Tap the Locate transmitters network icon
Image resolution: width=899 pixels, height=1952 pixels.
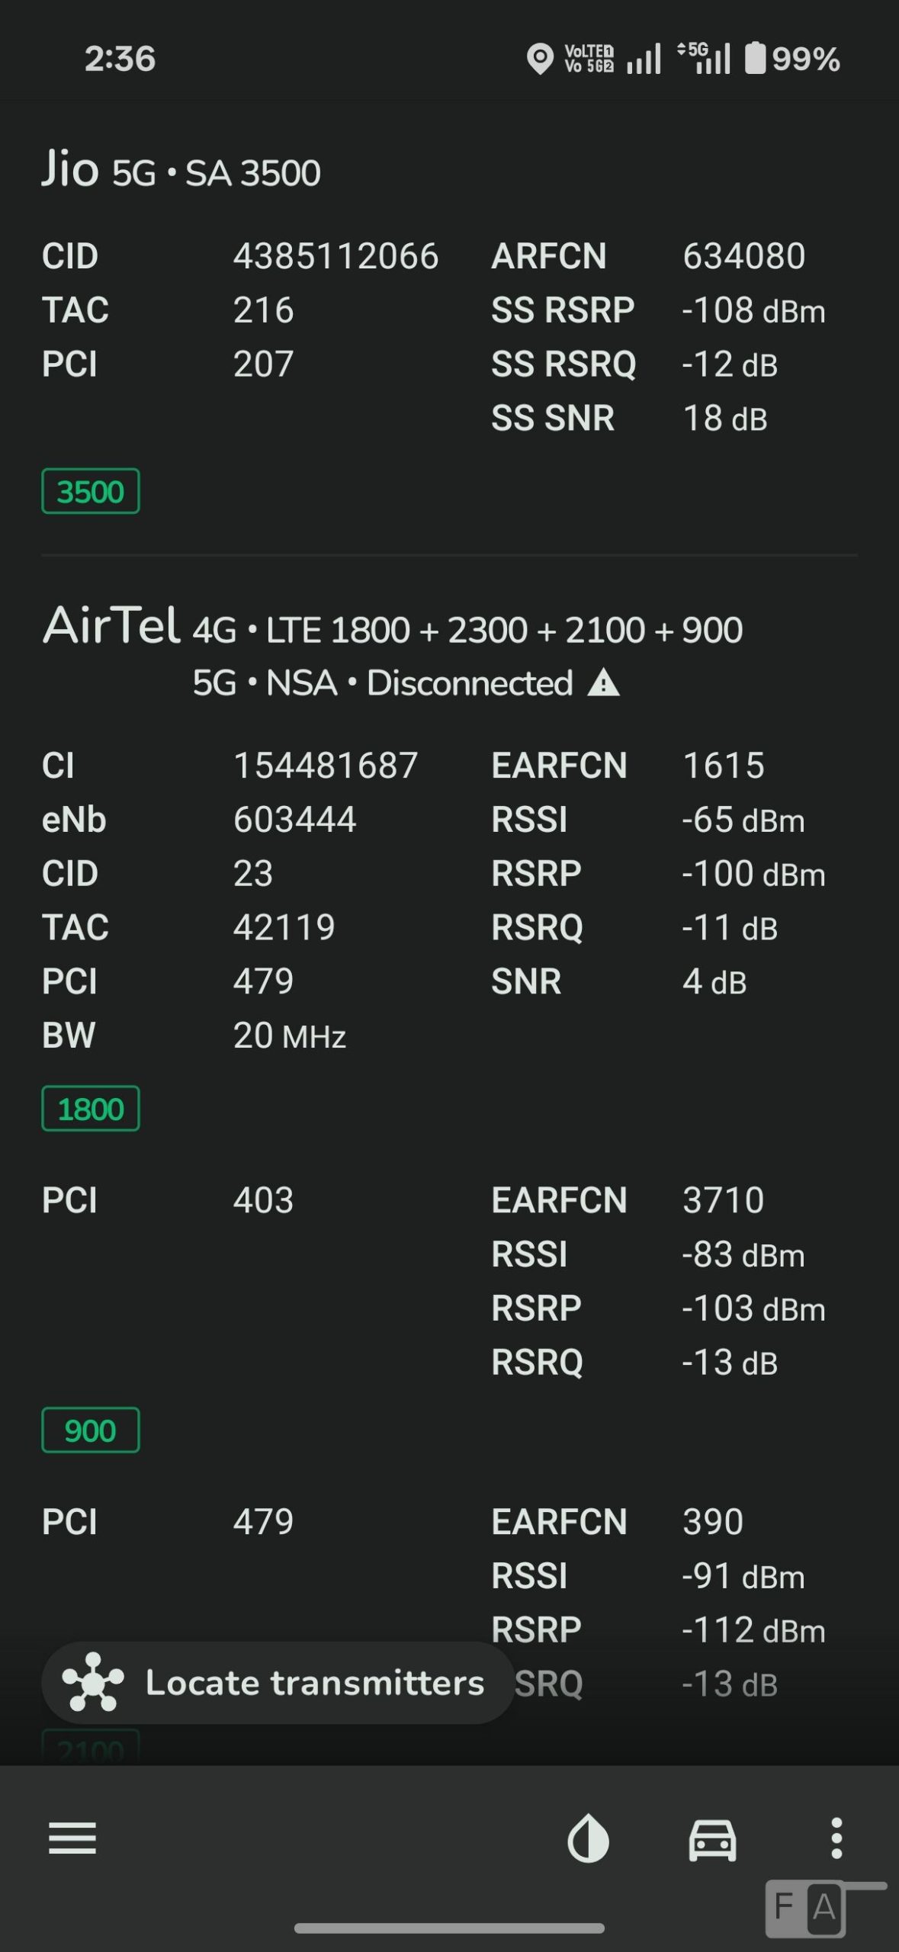(93, 1682)
